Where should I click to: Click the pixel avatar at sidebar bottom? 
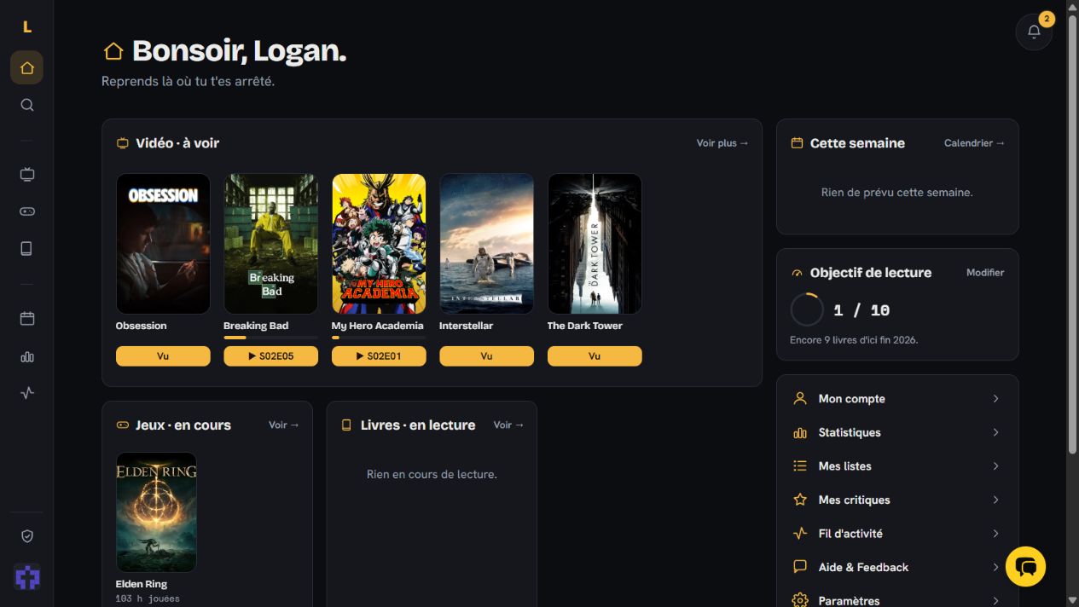click(26, 577)
